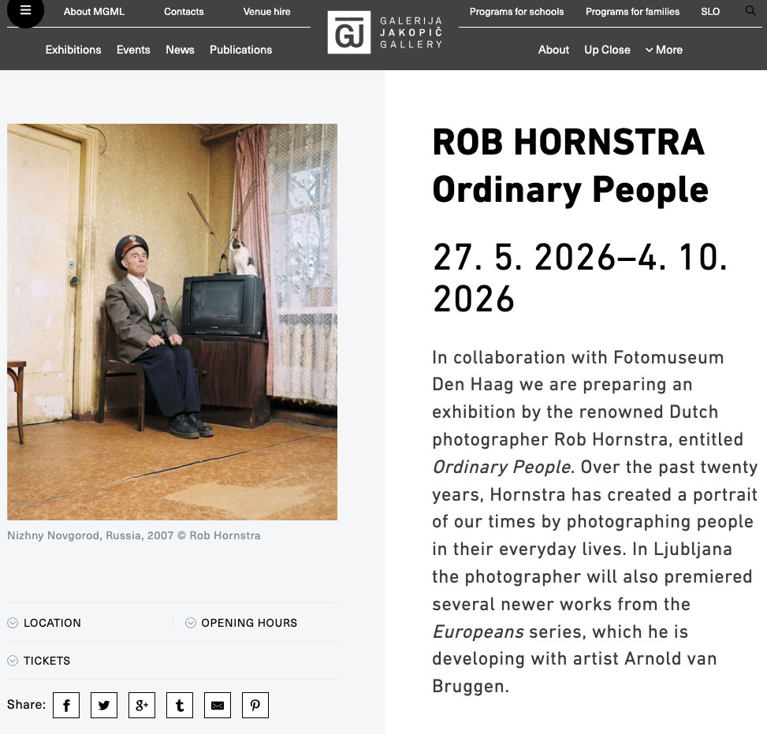The height and width of the screenshot is (734, 767).
Task: Go to the Exhibitions menu item
Action: tap(73, 50)
